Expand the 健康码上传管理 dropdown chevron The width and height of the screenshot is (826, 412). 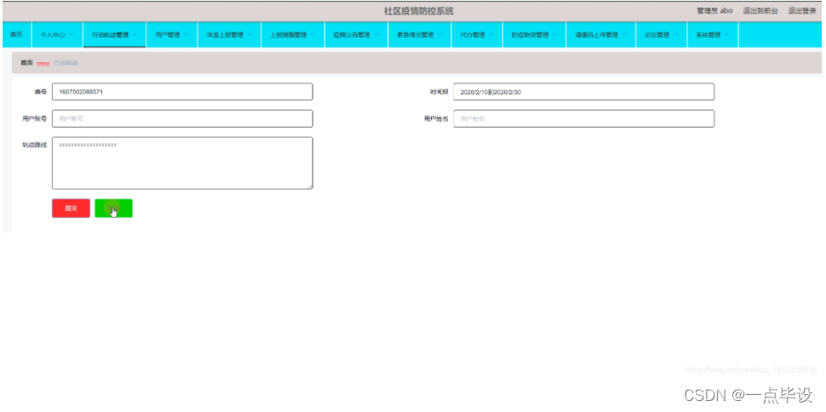(x=624, y=35)
